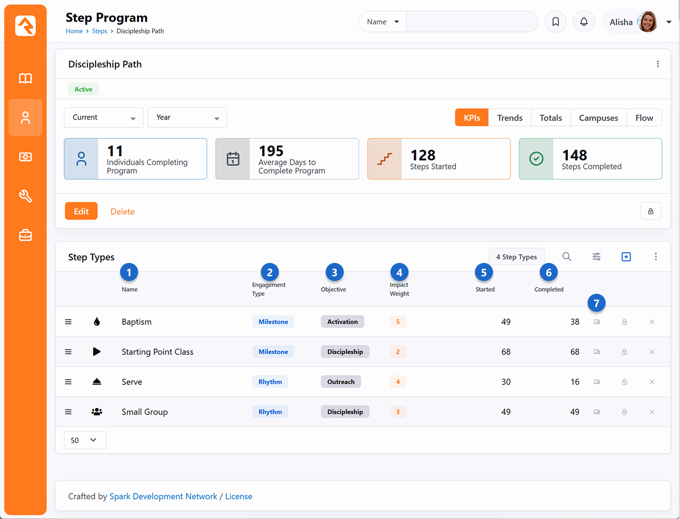Click into the header search field
Viewport: 680px width, 519px height.
click(x=472, y=22)
